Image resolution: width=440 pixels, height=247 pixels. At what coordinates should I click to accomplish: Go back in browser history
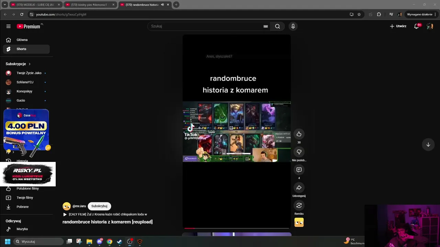[x=5, y=14]
